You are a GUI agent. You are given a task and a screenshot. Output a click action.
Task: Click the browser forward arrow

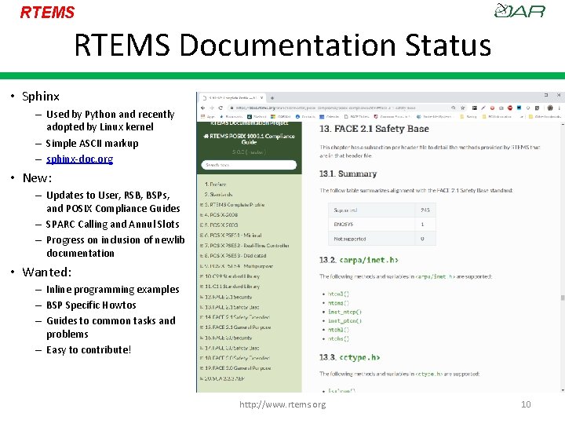pyautogui.click(x=212, y=108)
